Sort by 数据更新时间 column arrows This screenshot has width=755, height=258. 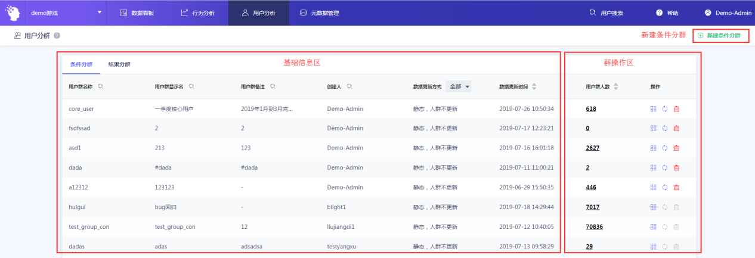[x=534, y=87]
